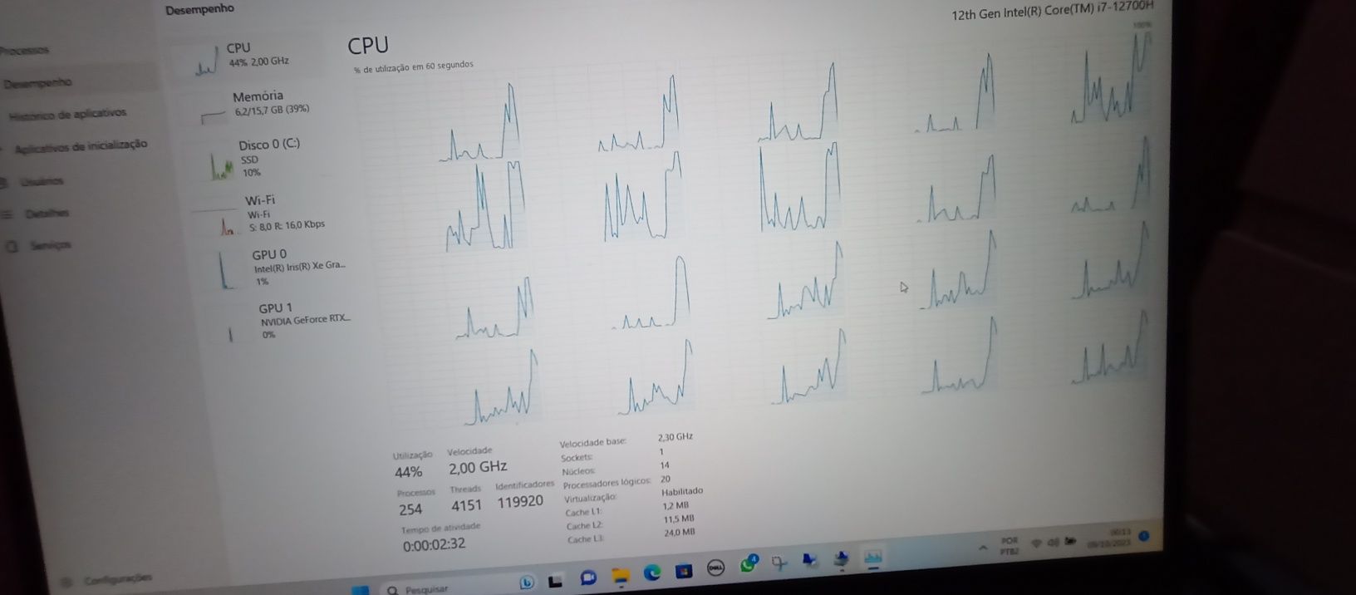This screenshot has width=1356, height=595.
Task: Click the large CPU heading
Action: [x=368, y=46]
